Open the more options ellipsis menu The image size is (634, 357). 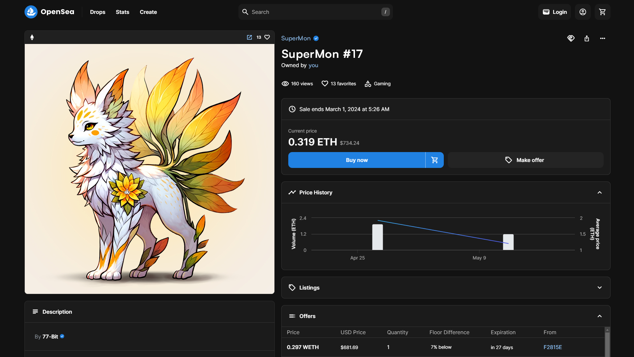tap(602, 38)
